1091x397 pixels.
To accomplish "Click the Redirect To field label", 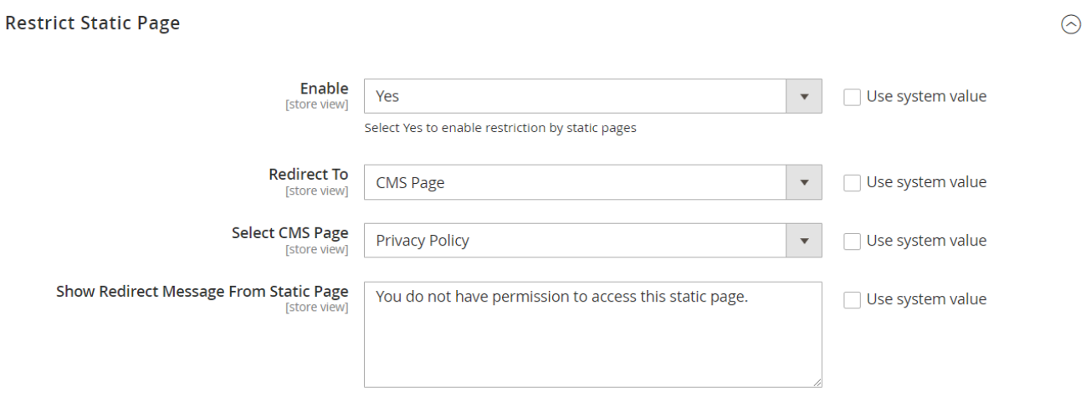I will [308, 174].
